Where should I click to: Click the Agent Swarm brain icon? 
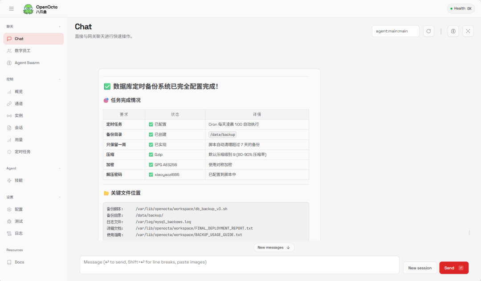coord(9,63)
